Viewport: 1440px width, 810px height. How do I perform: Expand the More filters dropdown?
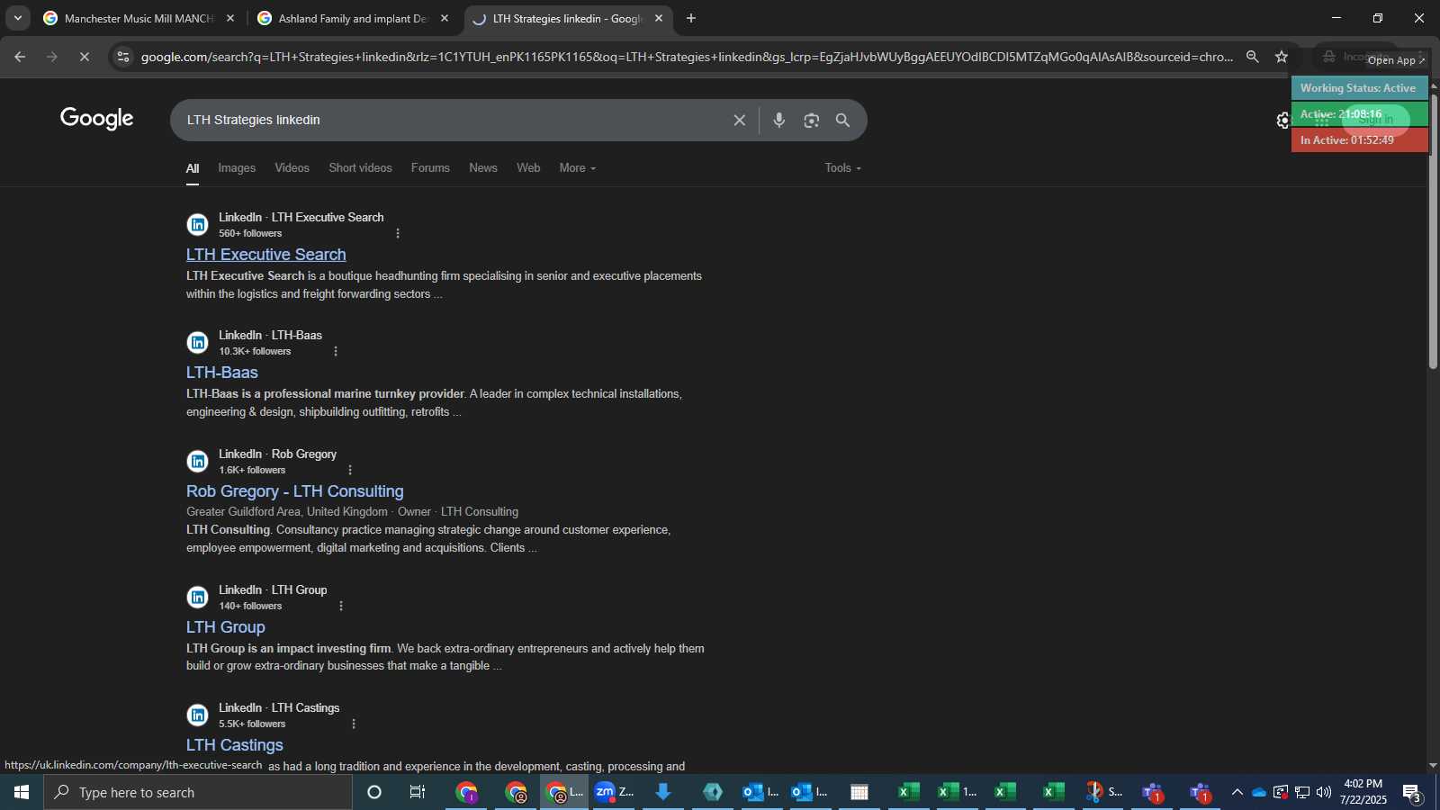click(x=577, y=168)
